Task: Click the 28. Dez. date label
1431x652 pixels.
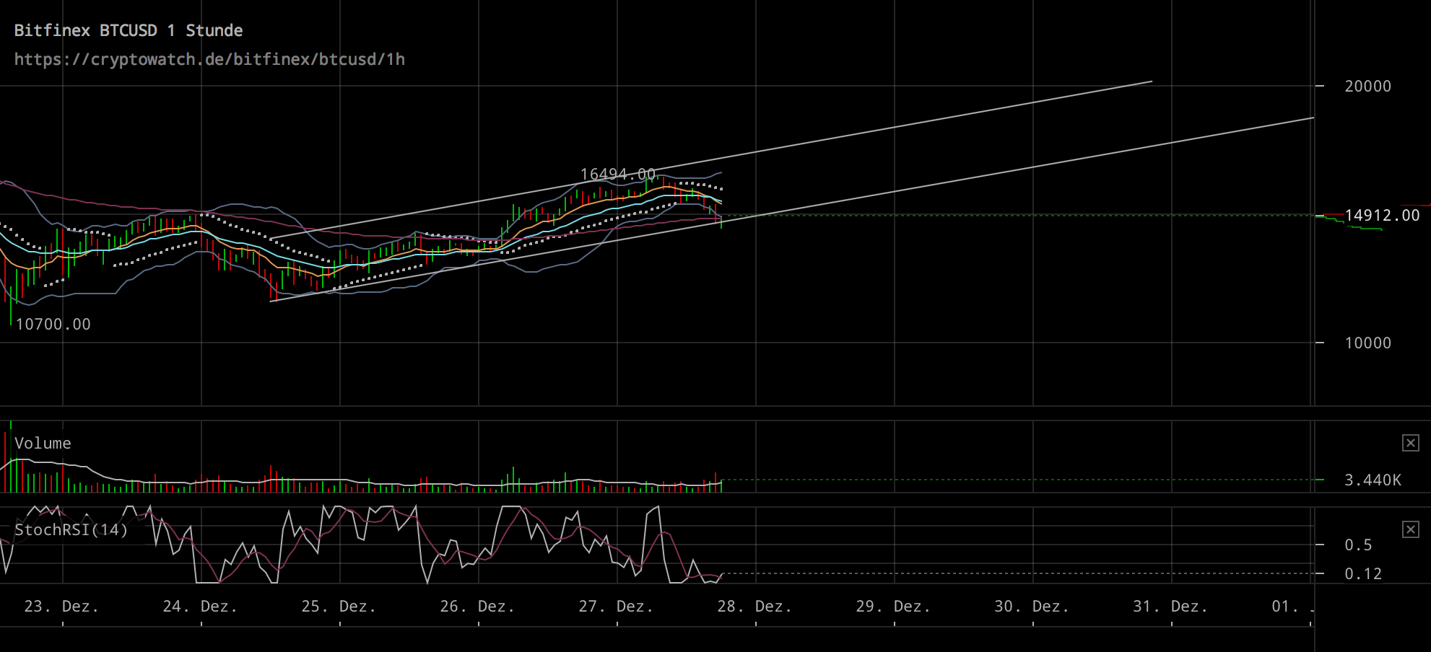Action: tap(755, 607)
